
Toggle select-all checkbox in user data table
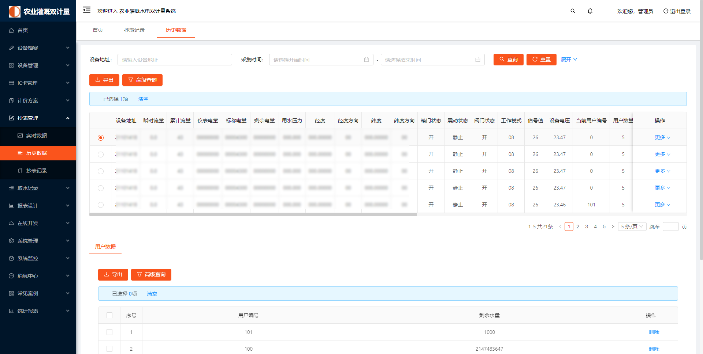pyautogui.click(x=109, y=315)
